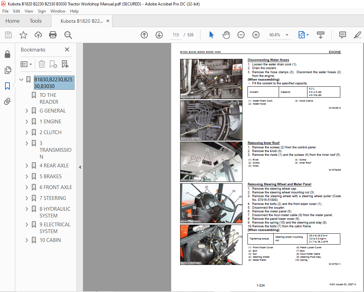Zoom out with minus icon
The image size is (364, 292).
pyautogui.click(x=241, y=35)
